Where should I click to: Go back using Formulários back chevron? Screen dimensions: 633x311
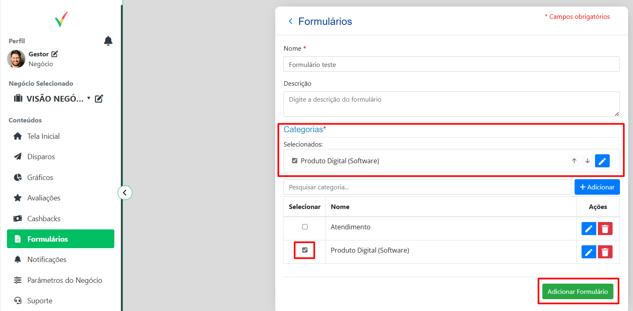[291, 21]
